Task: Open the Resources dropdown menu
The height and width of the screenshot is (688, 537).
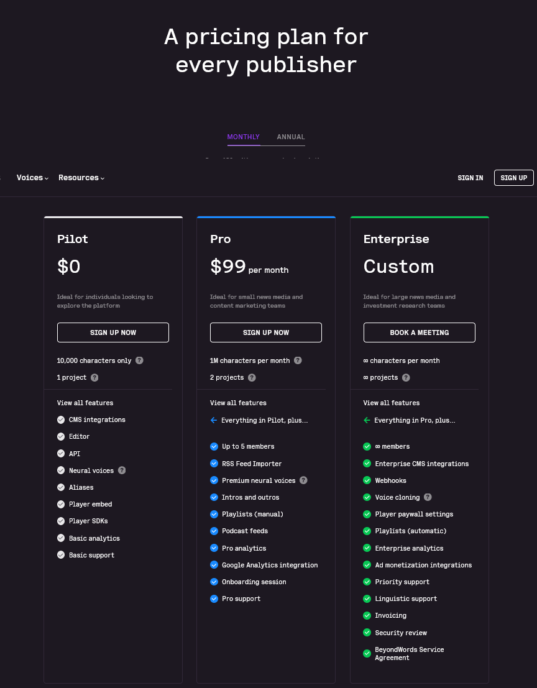Action: click(81, 178)
